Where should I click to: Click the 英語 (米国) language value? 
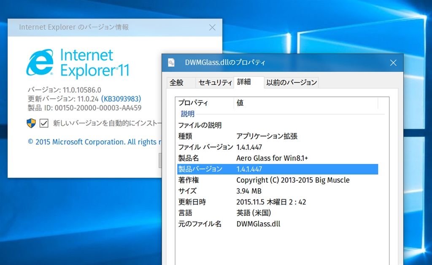click(x=254, y=213)
